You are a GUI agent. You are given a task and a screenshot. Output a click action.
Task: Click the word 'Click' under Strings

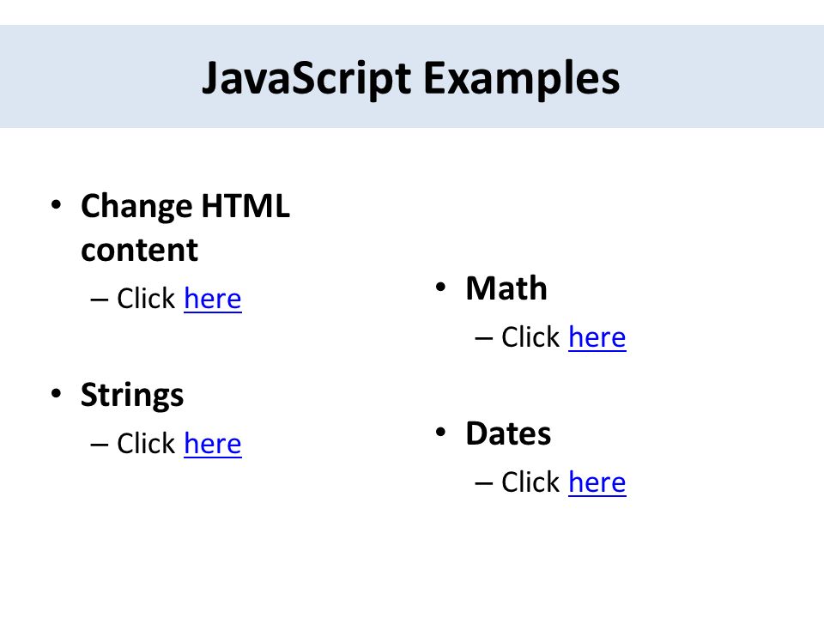coord(146,444)
